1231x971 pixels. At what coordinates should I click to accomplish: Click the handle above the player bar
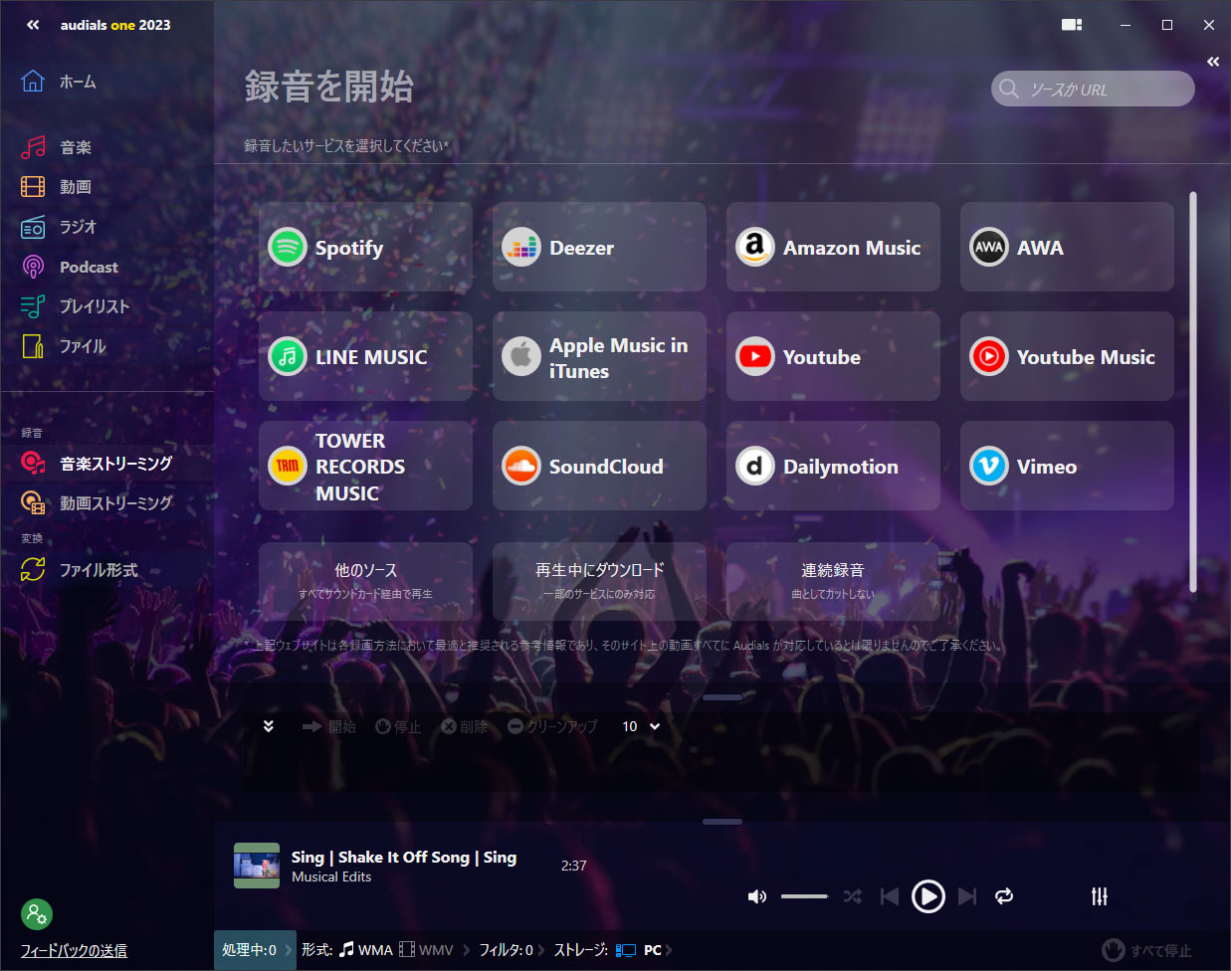(x=722, y=822)
